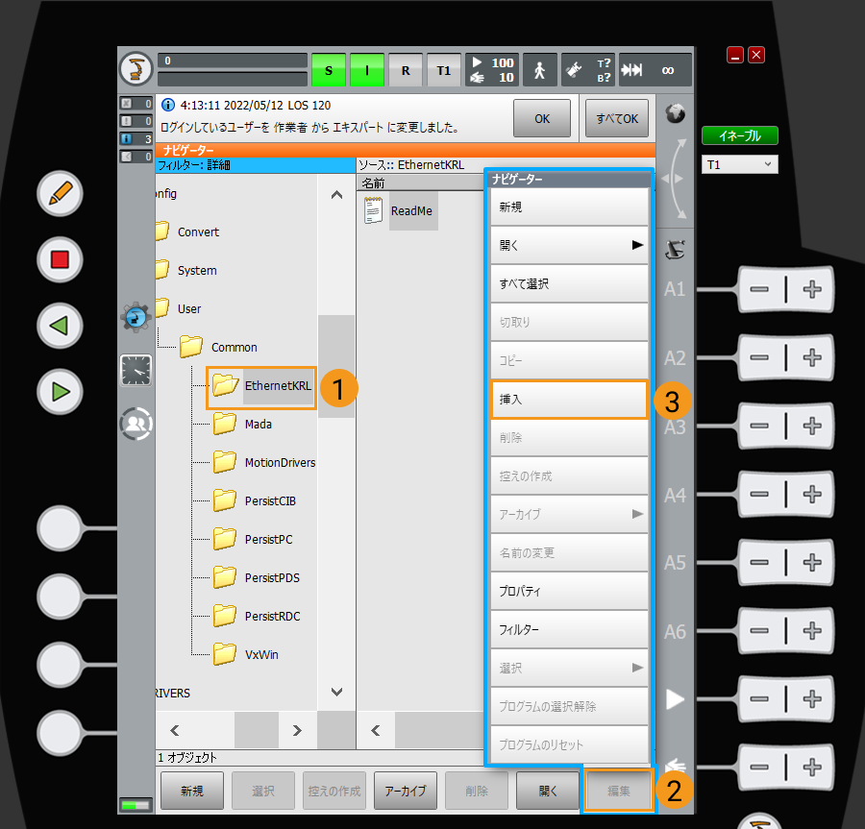Viewport: 865px width, 829px height.
Task: Toggle the drives I status indicator
Action: pos(367,70)
